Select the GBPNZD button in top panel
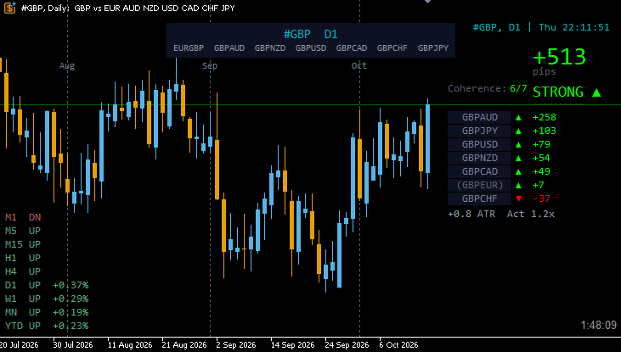The image size is (621, 352). (x=270, y=47)
